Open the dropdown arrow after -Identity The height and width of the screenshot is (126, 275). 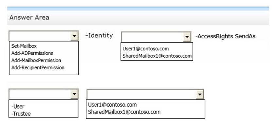coord(187,37)
